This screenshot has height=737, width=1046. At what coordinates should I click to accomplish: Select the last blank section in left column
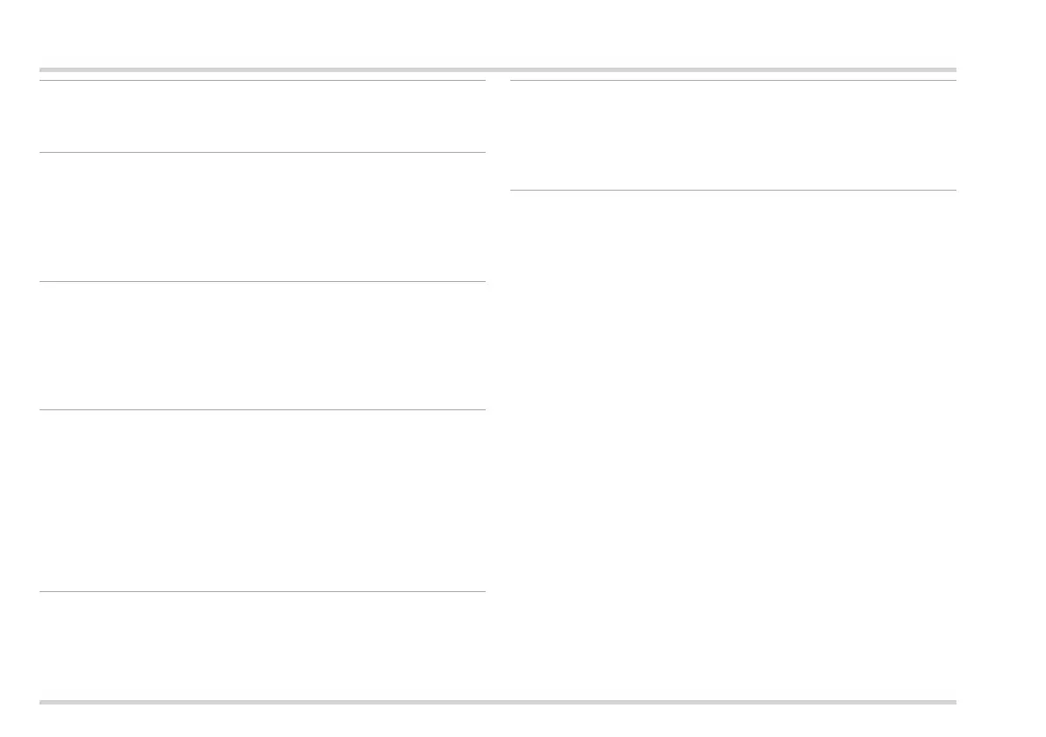pos(262,645)
